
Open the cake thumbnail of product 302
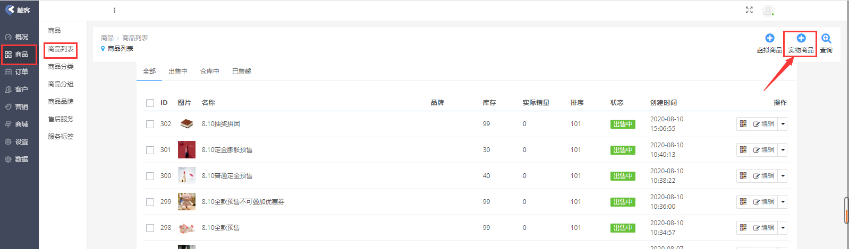pyautogui.click(x=186, y=123)
